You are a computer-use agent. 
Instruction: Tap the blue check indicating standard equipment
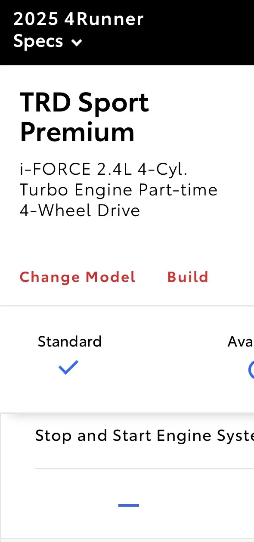coord(68,368)
